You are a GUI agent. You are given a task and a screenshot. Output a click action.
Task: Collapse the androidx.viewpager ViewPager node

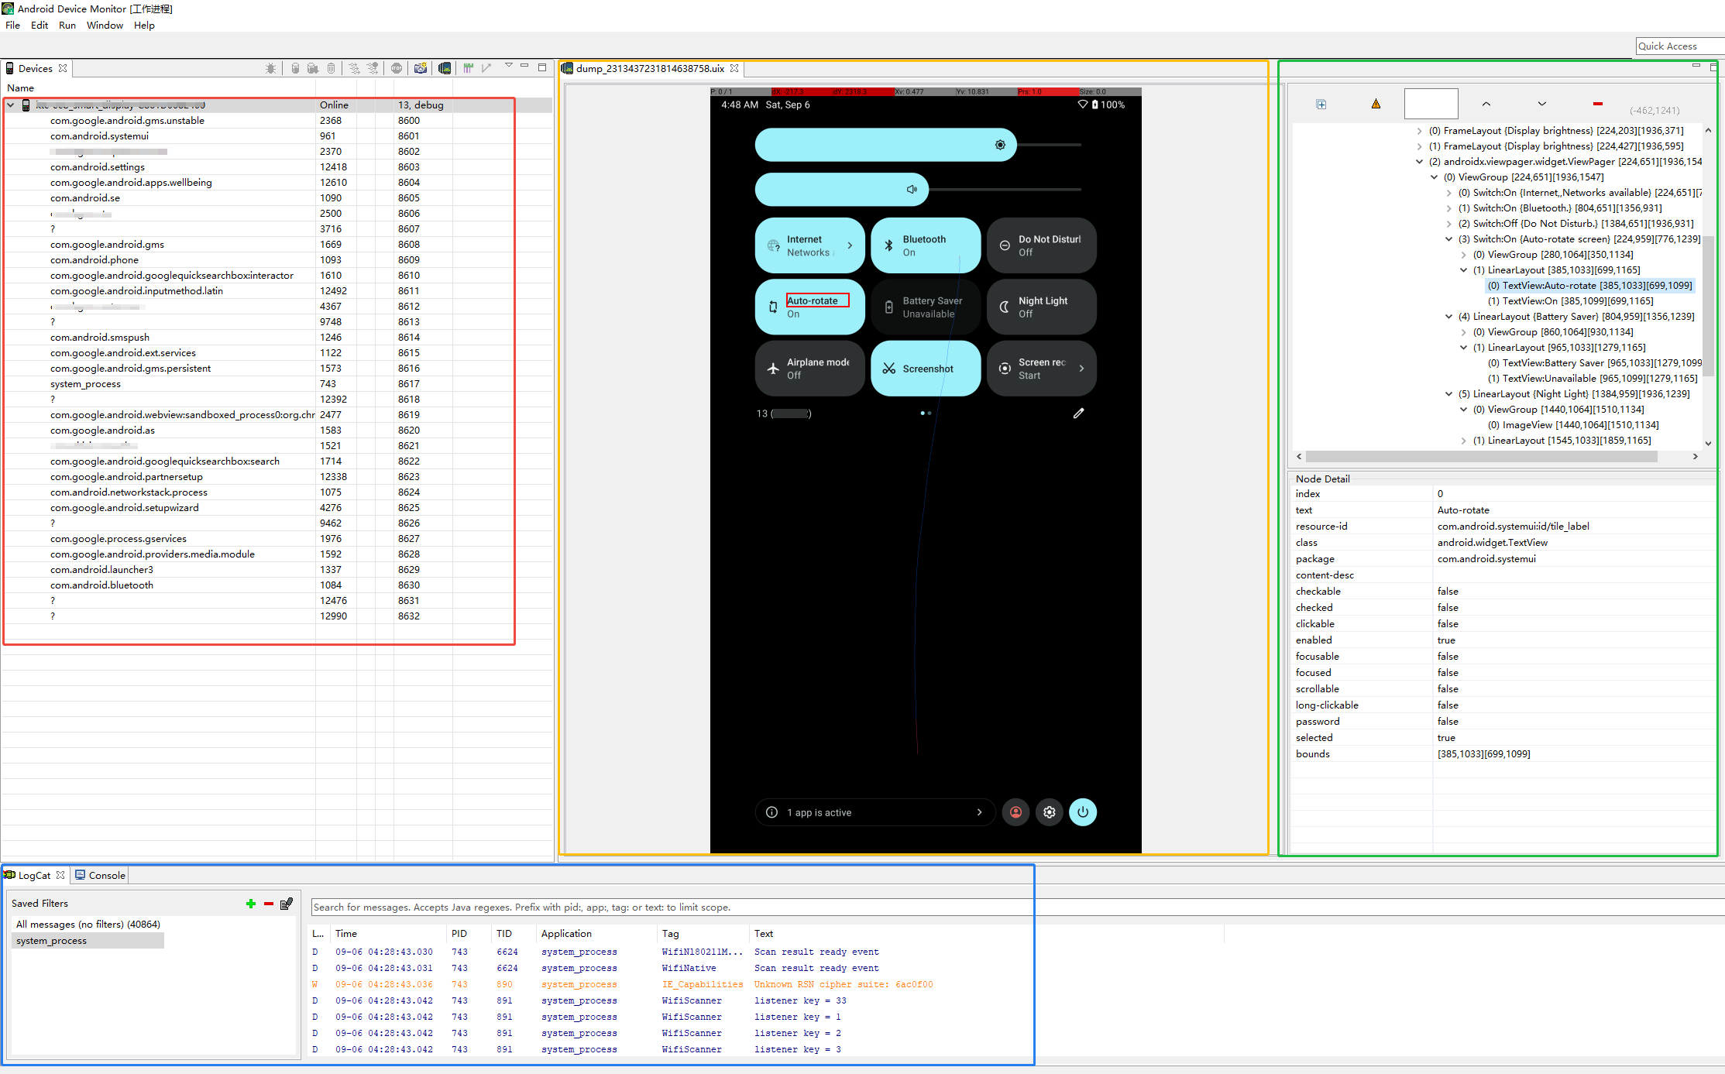1420,161
